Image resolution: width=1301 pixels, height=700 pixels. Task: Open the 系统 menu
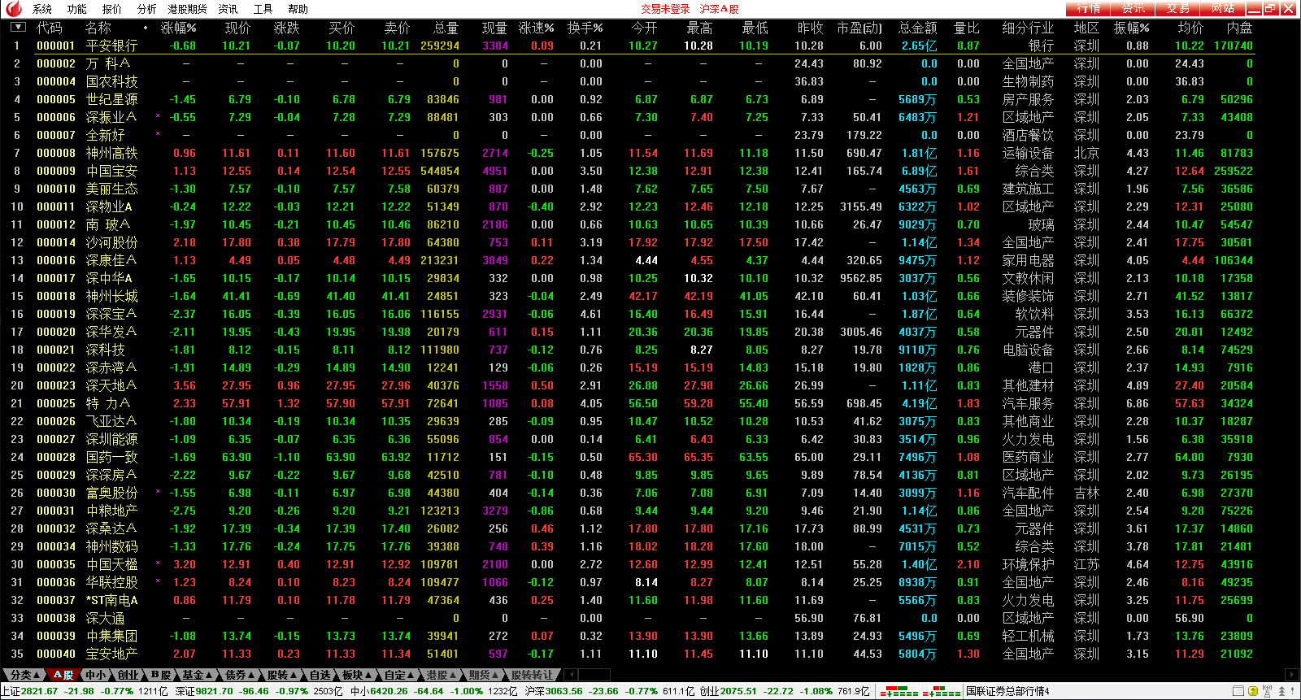pos(42,9)
